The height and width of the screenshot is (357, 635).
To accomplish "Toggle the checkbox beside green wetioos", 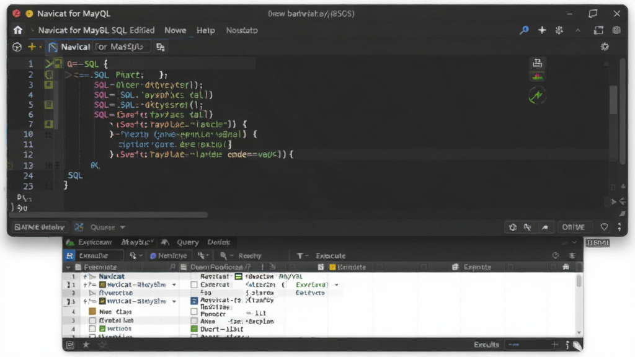I will point(92,328).
